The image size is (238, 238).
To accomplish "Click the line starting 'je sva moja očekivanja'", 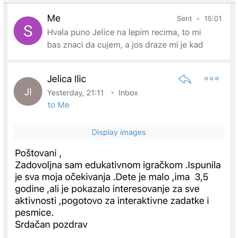I will pos(112,177).
